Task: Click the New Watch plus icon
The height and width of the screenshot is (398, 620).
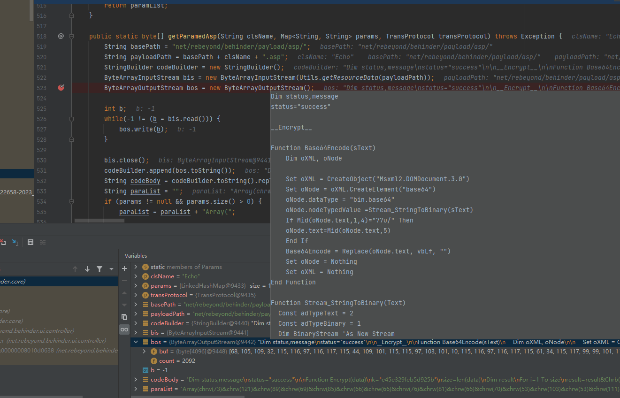Action: click(x=124, y=268)
